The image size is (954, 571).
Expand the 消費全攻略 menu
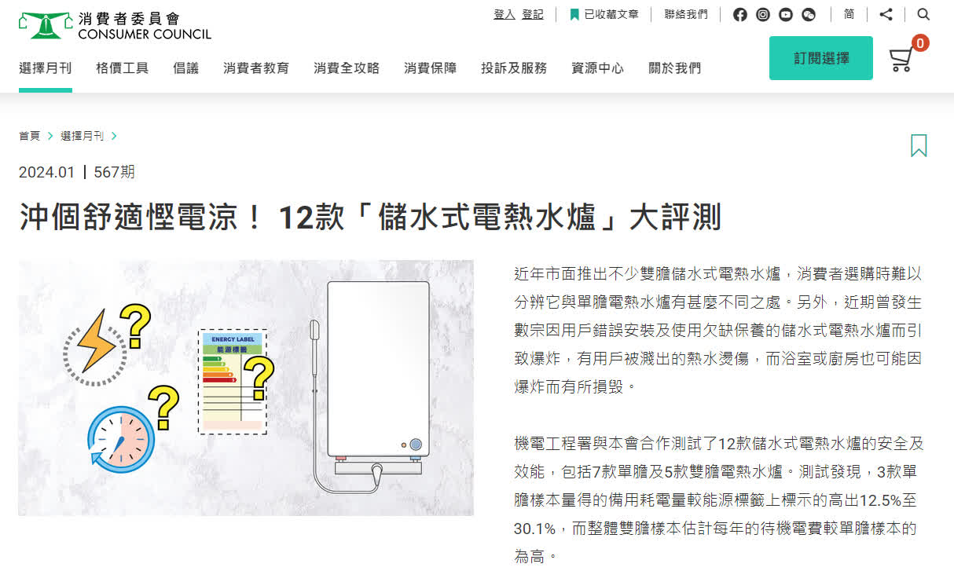click(x=347, y=68)
